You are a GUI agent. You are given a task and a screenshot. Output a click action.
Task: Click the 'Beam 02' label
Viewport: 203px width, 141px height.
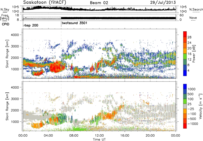[99, 3]
